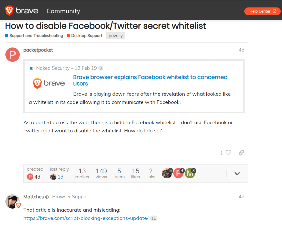The height and width of the screenshot is (234, 282).
Task: Expand topic details with the down chevron
Action: (237, 173)
